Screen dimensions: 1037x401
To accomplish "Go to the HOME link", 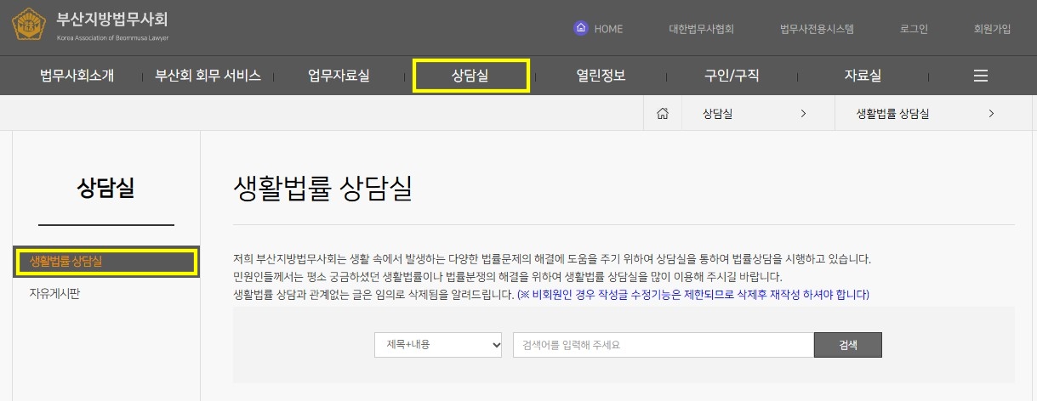I will 608,29.
